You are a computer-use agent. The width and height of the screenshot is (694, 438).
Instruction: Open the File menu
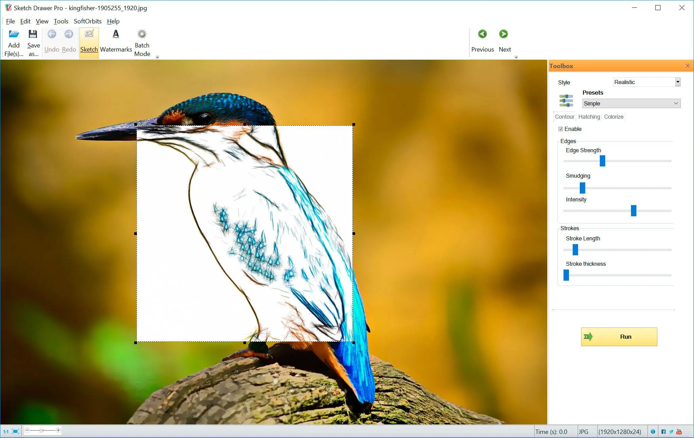tap(9, 21)
